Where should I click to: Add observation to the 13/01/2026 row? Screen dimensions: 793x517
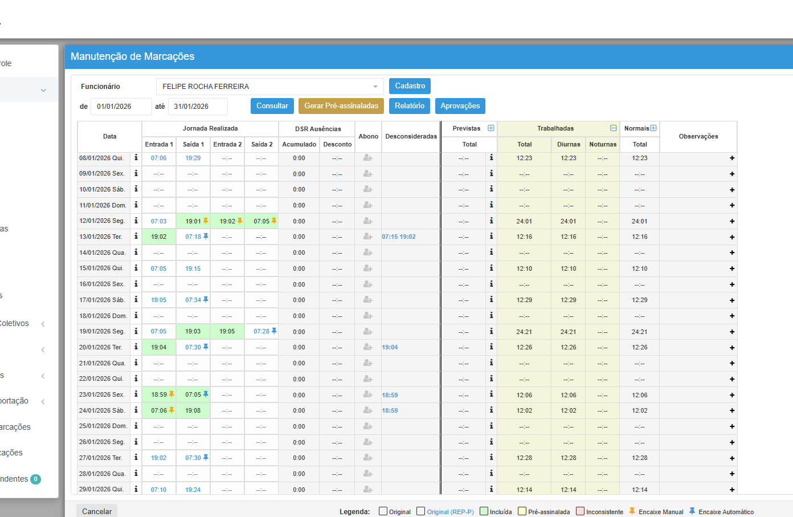pyautogui.click(x=732, y=237)
